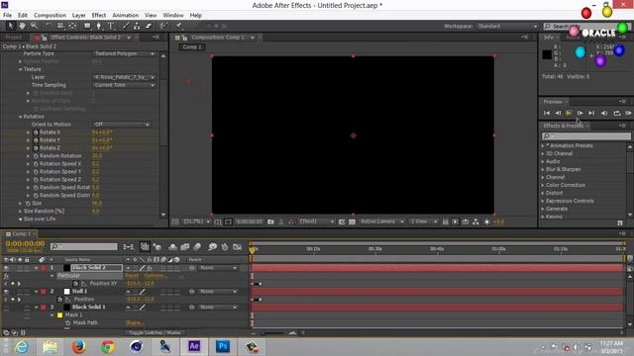Toggle Rotate Z stopwatch
This screenshot has height=356, width=634.
(36, 148)
